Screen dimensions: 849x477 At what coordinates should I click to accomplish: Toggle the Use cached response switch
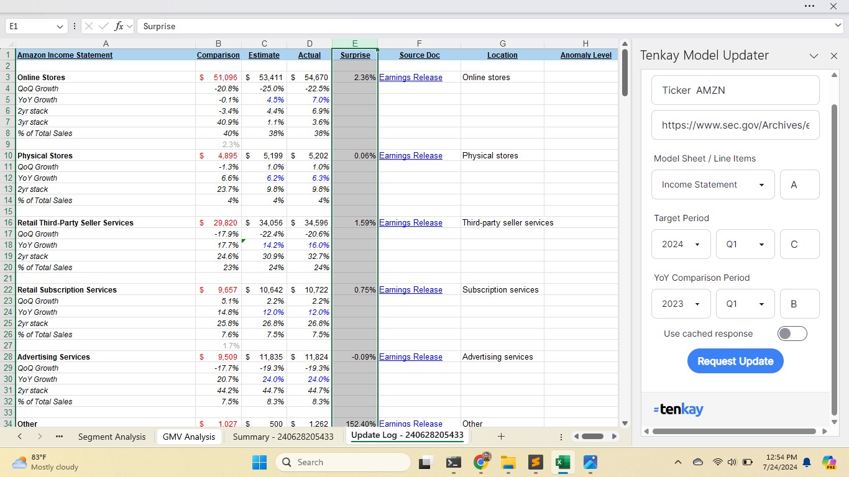[x=792, y=334]
